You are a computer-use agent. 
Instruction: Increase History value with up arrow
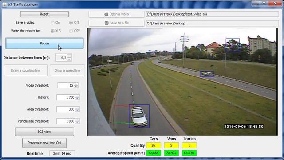click(x=77, y=96)
